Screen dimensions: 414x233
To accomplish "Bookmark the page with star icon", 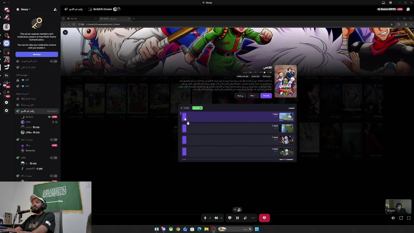I will tap(391, 24).
